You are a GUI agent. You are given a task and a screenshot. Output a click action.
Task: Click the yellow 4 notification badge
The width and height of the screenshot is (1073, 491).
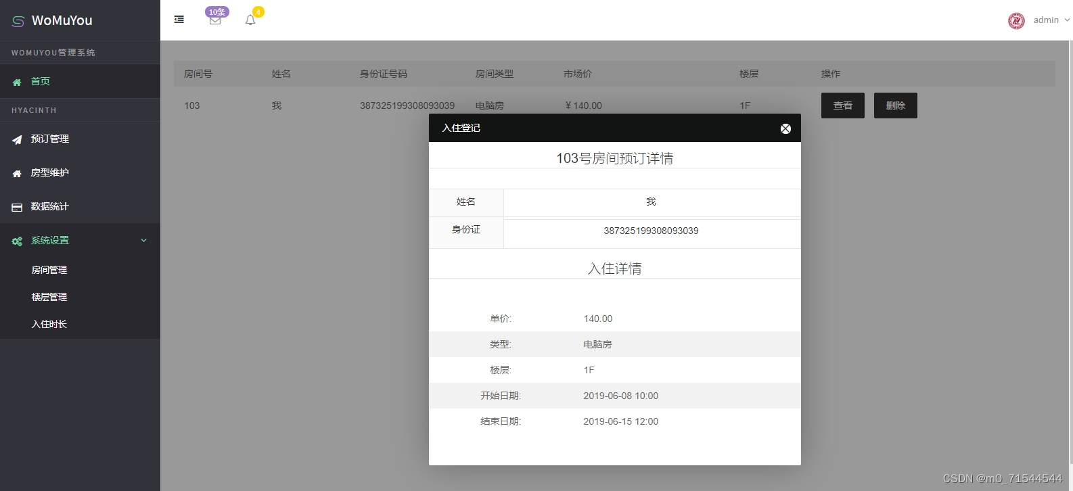[258, 11]
